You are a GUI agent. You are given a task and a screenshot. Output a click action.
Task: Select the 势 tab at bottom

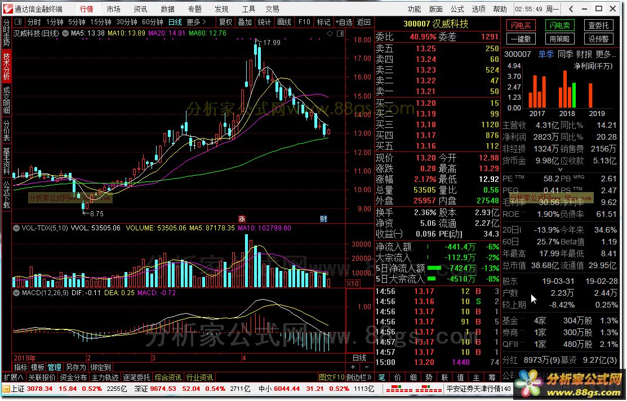click(429, 377)
